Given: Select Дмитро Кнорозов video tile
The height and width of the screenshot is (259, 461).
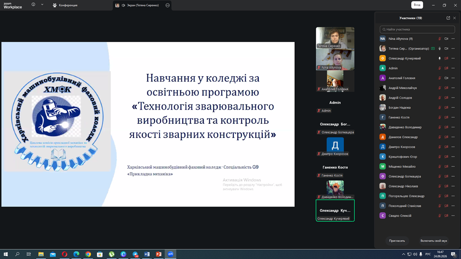Looking at the screenshot, I should [x=335, y=146].
